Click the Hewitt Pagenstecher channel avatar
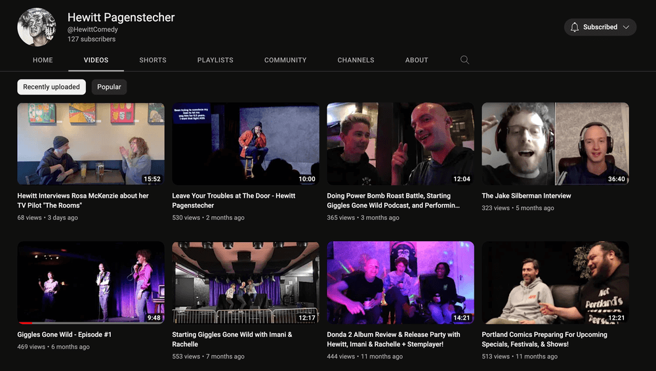656x371 pixels. [37, 28]
